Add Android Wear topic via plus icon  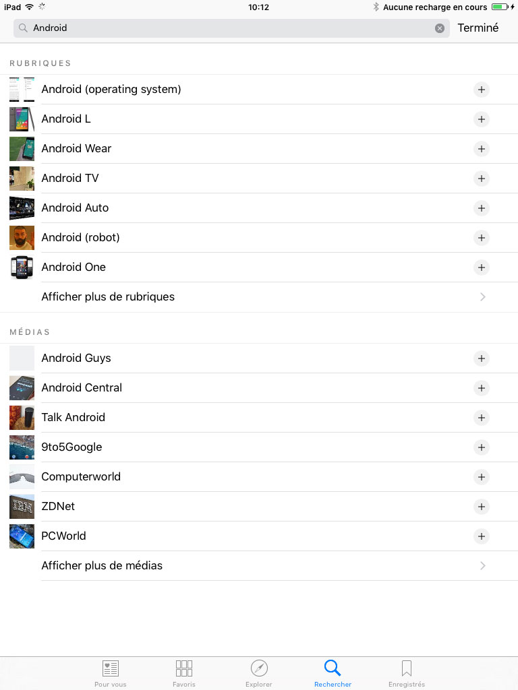coord(482,149)
